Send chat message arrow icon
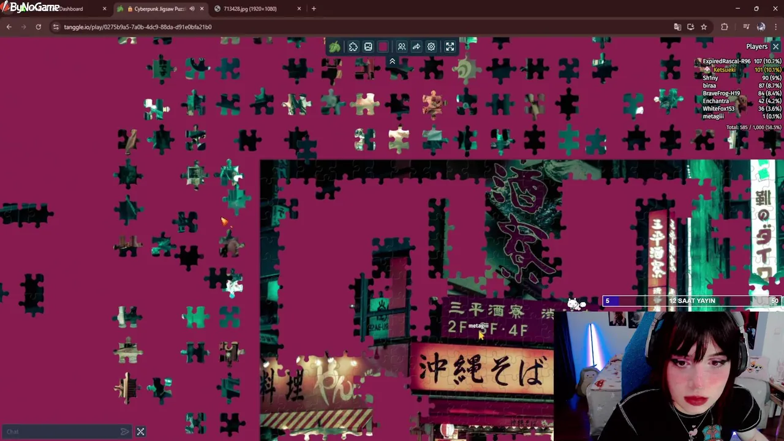Viewport: 784px width, 441px height. click(x=125, y=432)
